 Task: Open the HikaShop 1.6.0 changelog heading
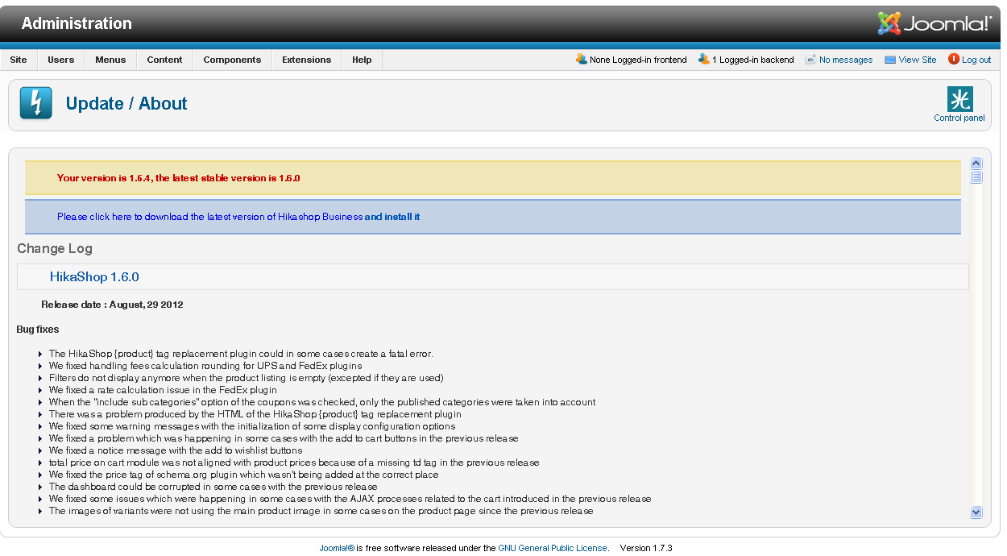[94, 276]
